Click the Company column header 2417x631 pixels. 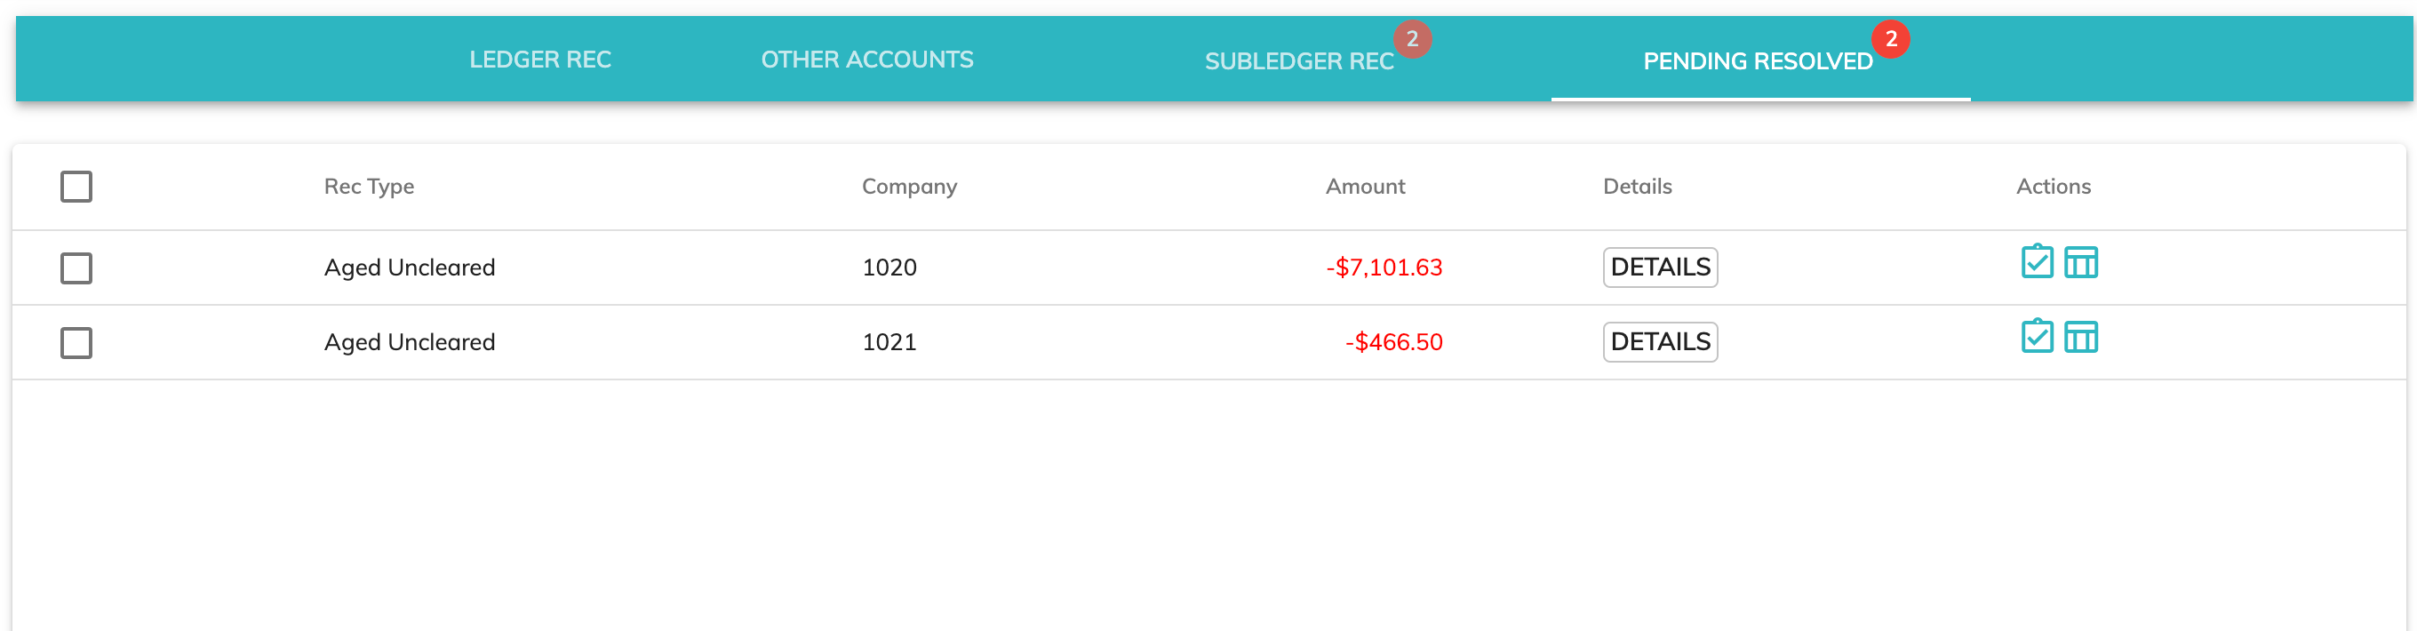[x=908, y=186]
